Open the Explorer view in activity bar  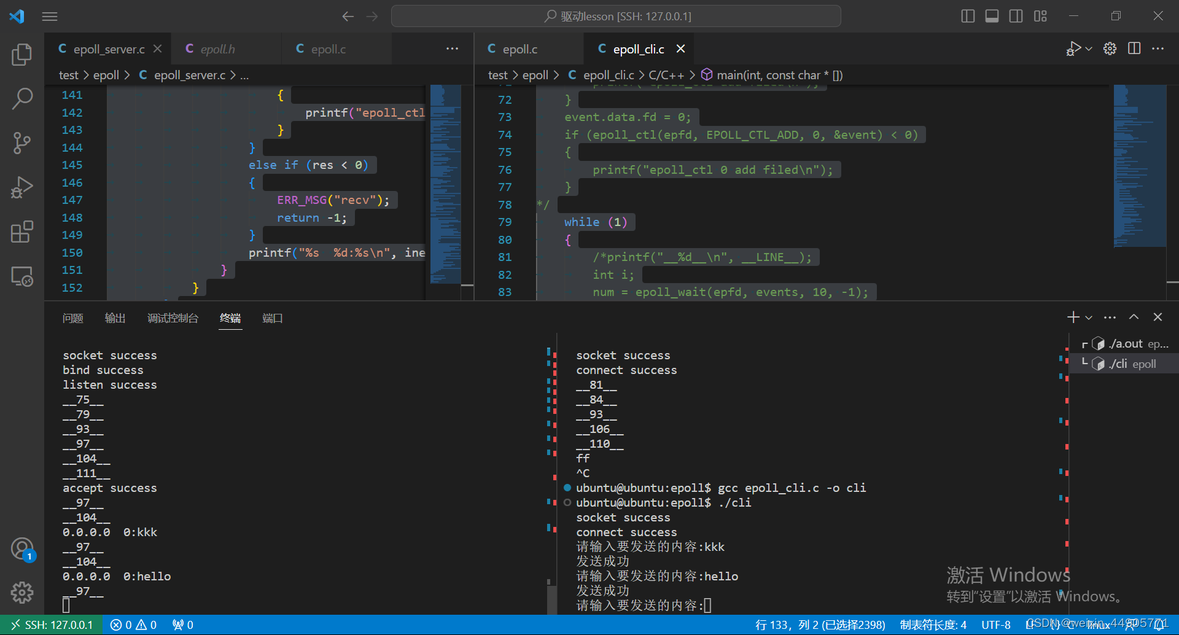(x=22, y=54)
